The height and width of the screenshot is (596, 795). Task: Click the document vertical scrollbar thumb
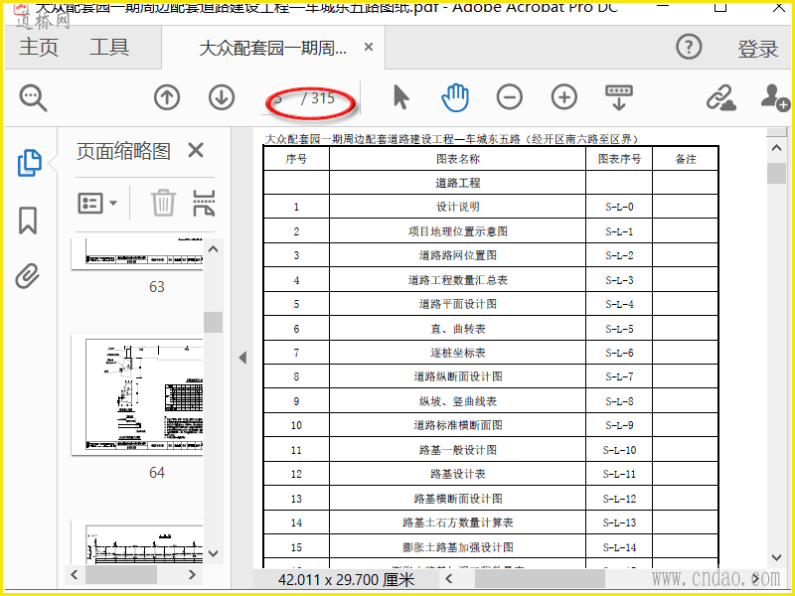coord(776,173)
